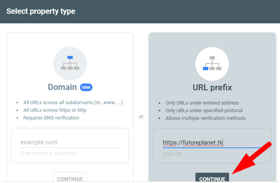The width and height of the screenshot is (280, 183).
Task: Click the 'Enter URL' helper text
Action: pyautogui.click(x=173, y=154)
